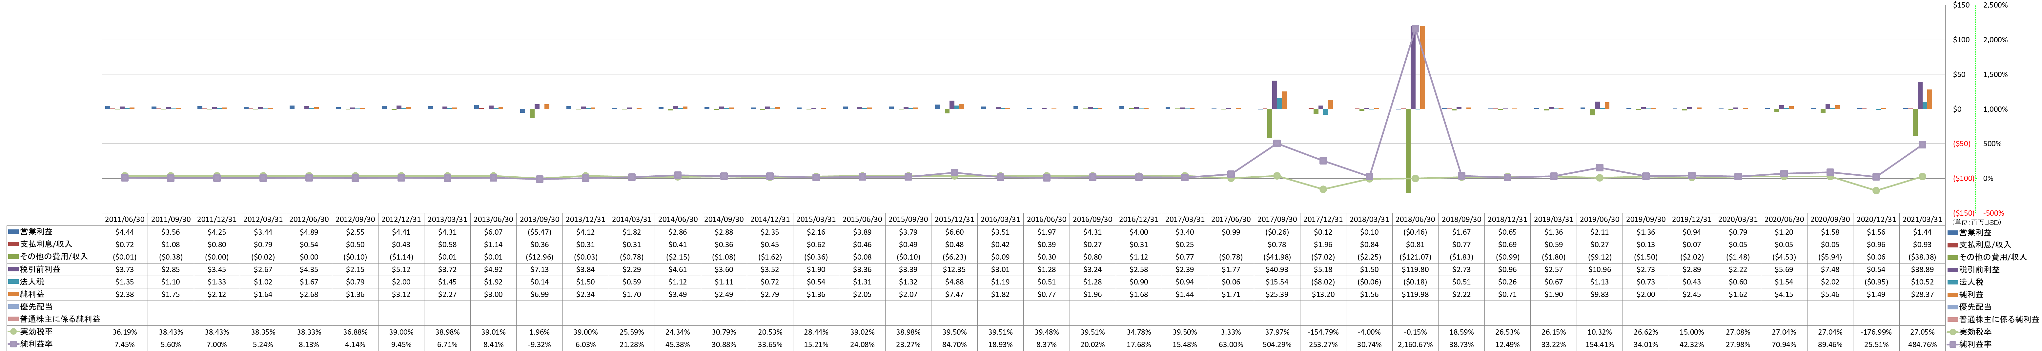
Task: Click the purple line marker at the 2018/06/30 peak
Action: point(1414,29)
